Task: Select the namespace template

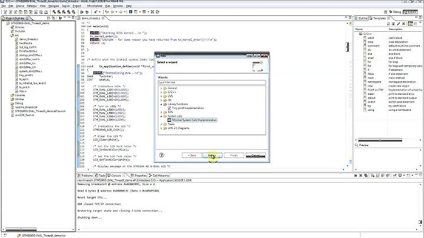Action: click(375, 82)
